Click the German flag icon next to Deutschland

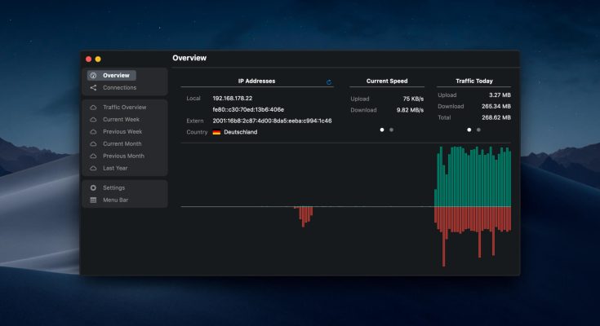tap(216, 132)
